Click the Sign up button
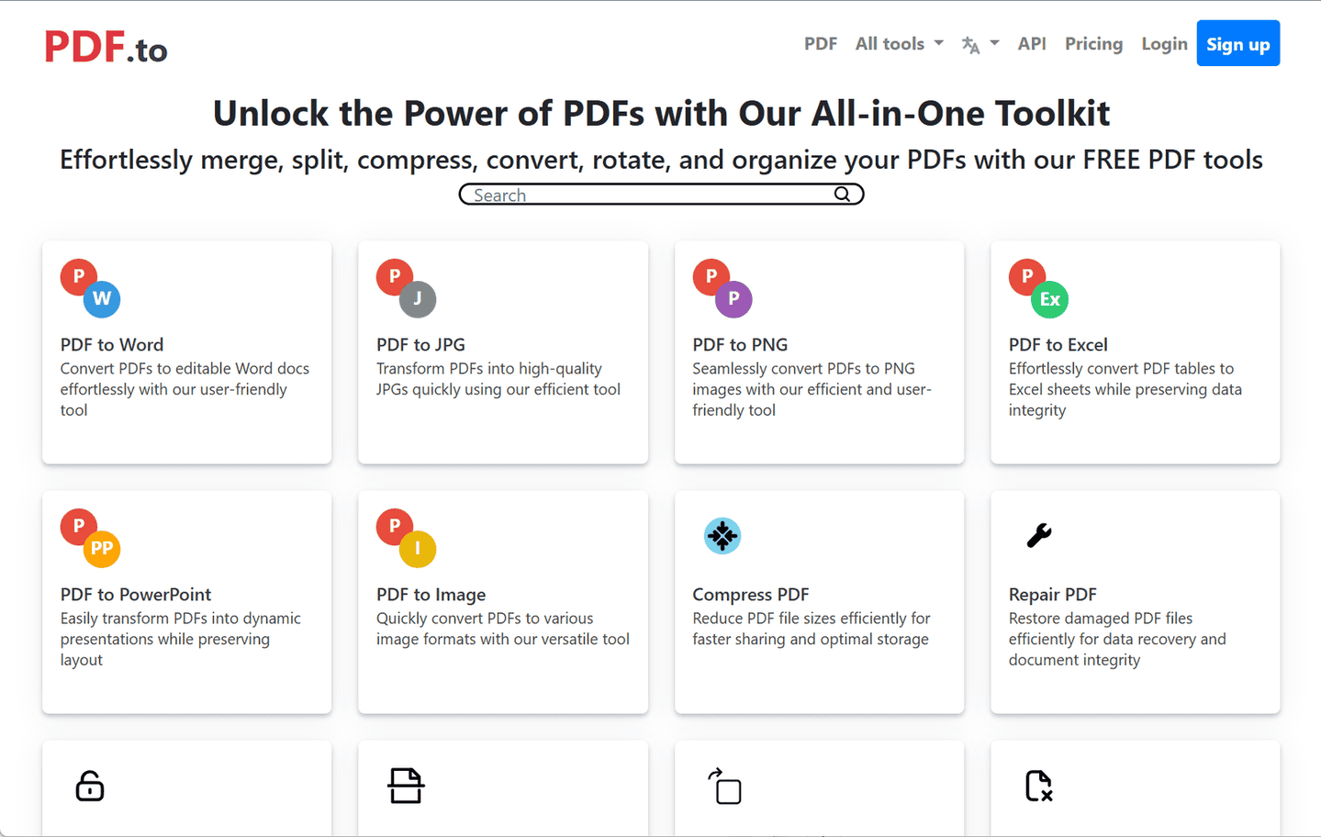The image size is (1321, 837). click(1237, 43)
